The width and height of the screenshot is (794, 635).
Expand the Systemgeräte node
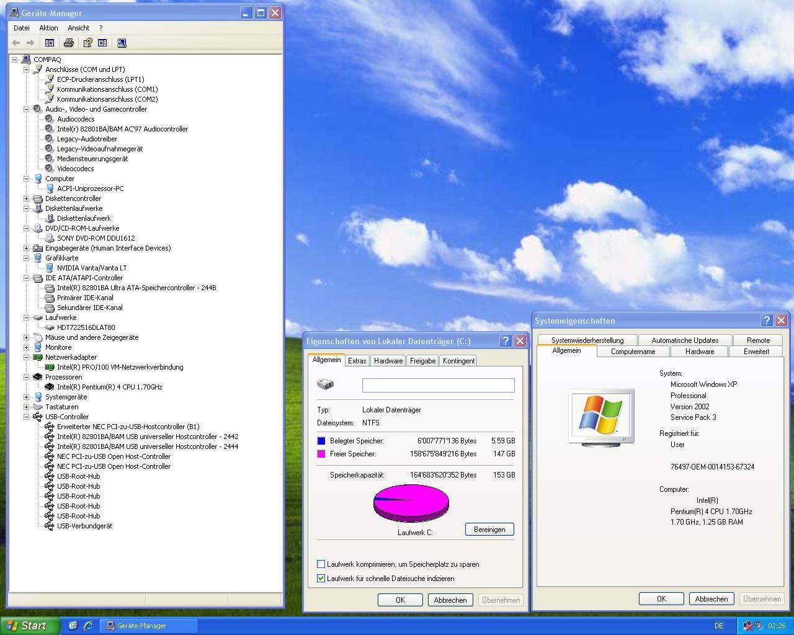pyautogui.click(x=26, y=397)
